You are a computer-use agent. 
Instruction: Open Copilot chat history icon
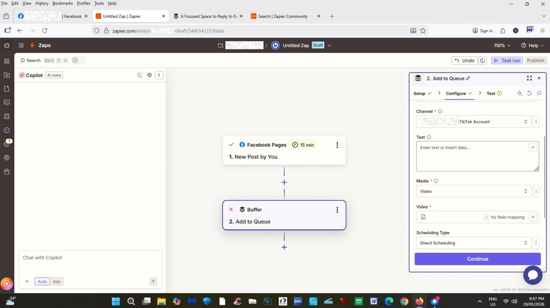(140, 75)
